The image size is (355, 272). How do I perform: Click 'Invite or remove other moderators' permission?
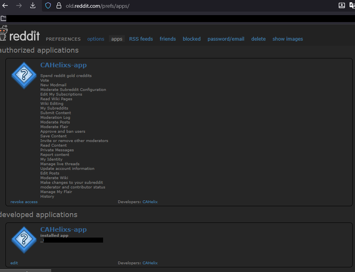click(74, 140)
